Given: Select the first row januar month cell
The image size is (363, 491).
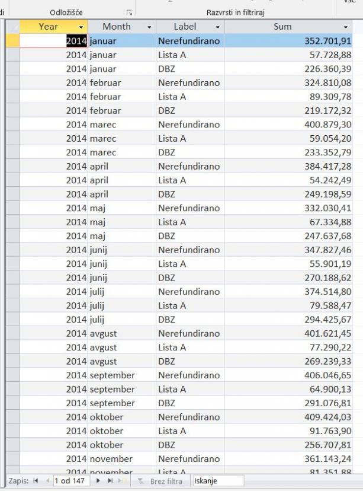Looking at the screenshot, I should 121,41.
